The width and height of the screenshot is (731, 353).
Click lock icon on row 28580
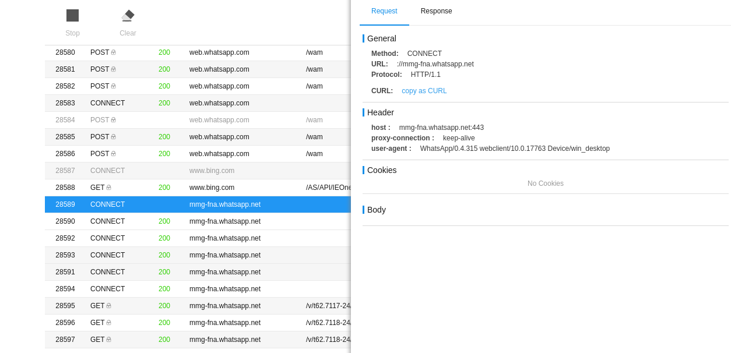(x=113, y=52)
